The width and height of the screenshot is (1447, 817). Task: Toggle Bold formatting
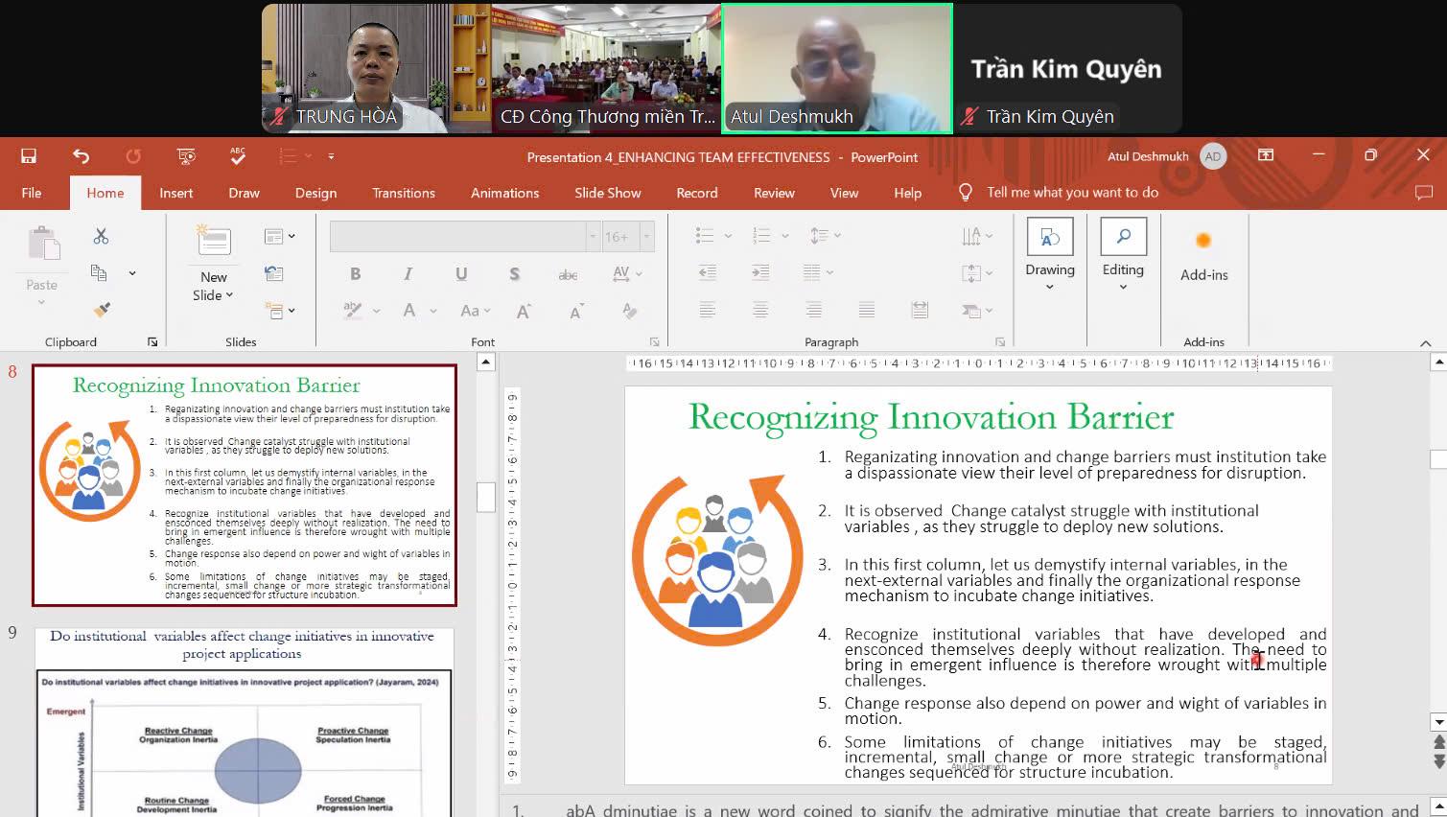coord(356,274)
